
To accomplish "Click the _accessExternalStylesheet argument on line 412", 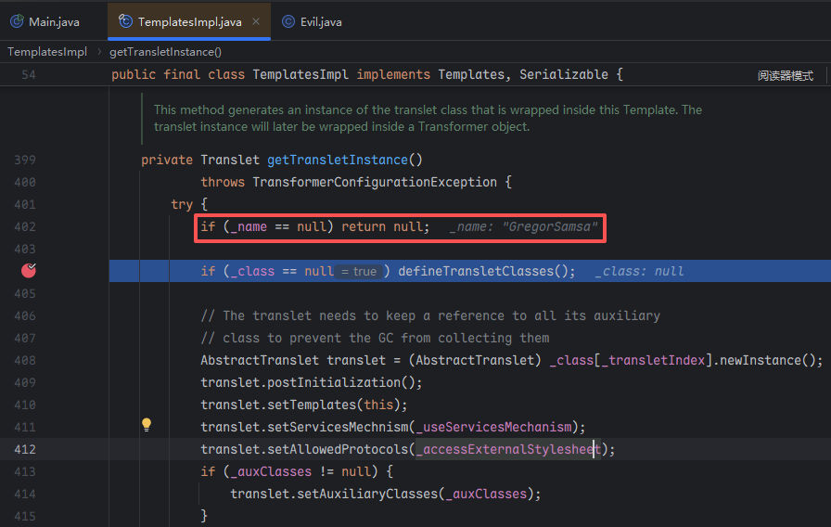I will coord(510,449).
